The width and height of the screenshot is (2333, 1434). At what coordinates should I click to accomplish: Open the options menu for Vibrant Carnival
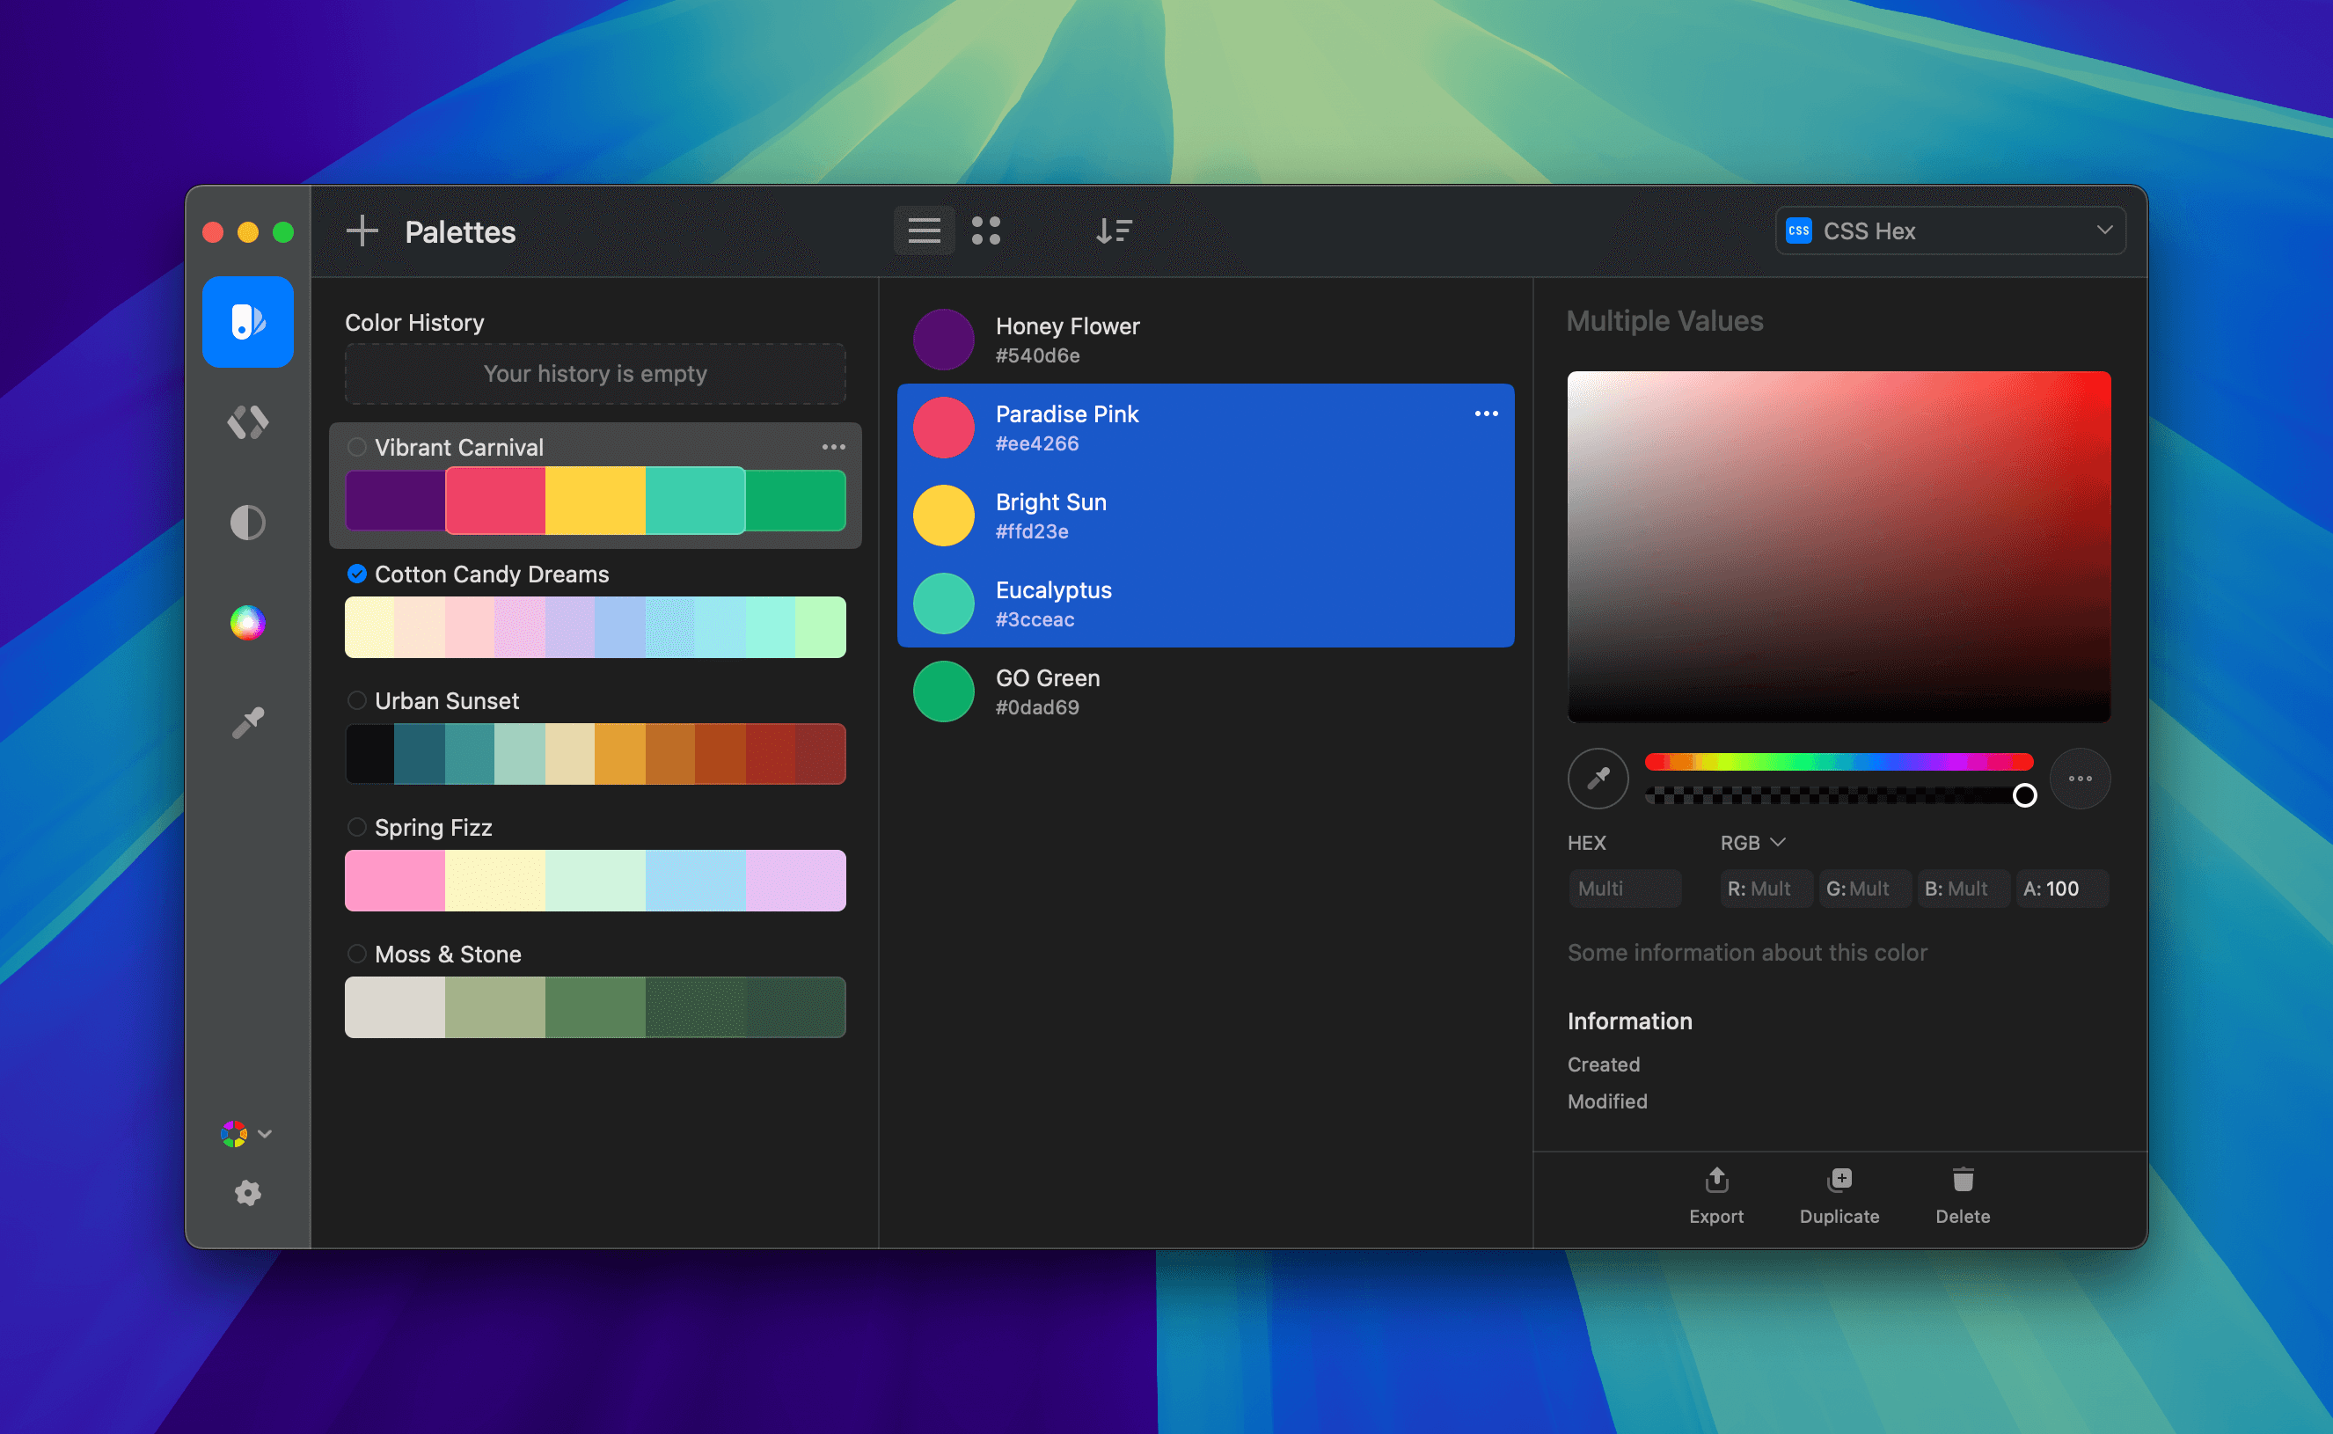(834, 447)
